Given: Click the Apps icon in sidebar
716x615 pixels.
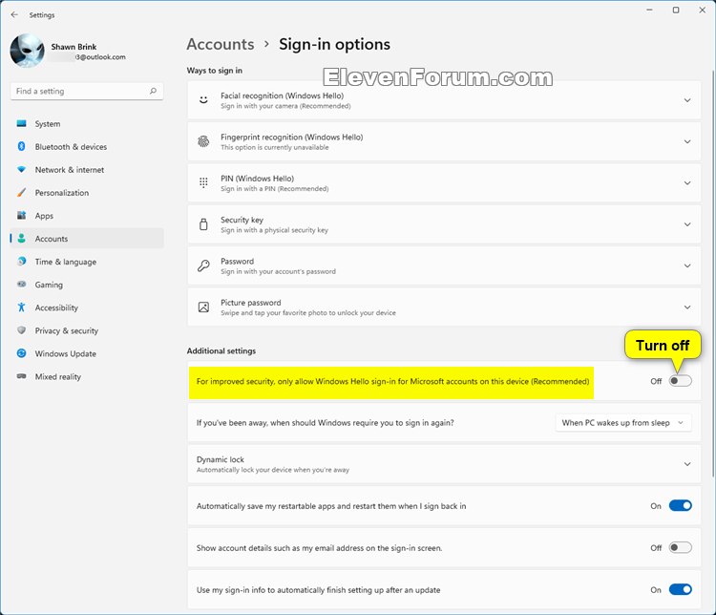Looking at the screenshot, I should click(21, 215).
